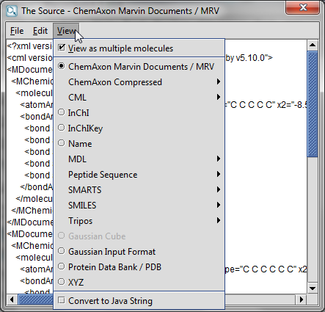Click the app icon in title bar

point(12,11)
